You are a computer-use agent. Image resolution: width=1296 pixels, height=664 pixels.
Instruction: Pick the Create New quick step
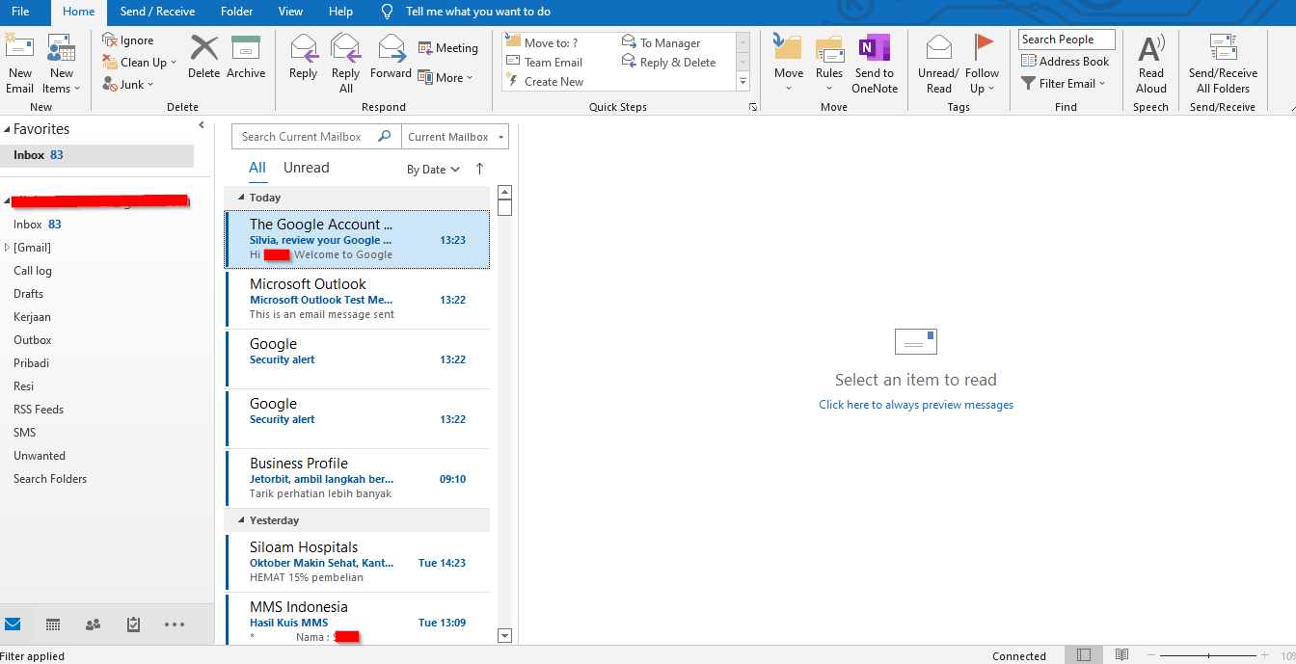click(545, 82)
